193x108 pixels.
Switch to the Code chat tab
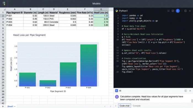(124, 106)
